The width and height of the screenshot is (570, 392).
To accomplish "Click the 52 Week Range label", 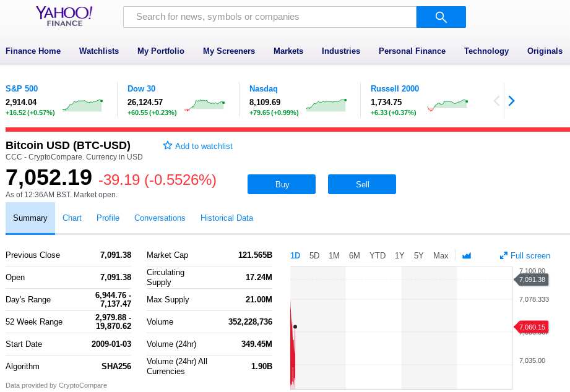I will tap(34, 322).
